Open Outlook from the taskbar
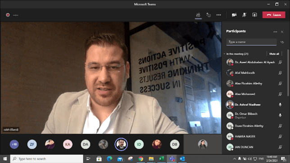This screenshot has width=290, height=163. [x=182, y=159]
